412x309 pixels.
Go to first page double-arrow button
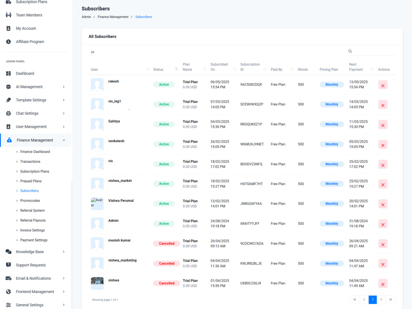[355, 300]
